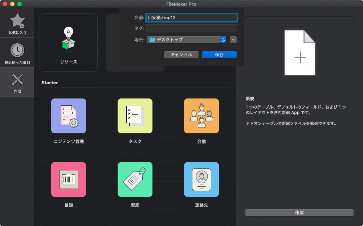Click the 新規 blank file thumbnail with plus sign
The image size is (363, 226).
(x=299, y=52)
